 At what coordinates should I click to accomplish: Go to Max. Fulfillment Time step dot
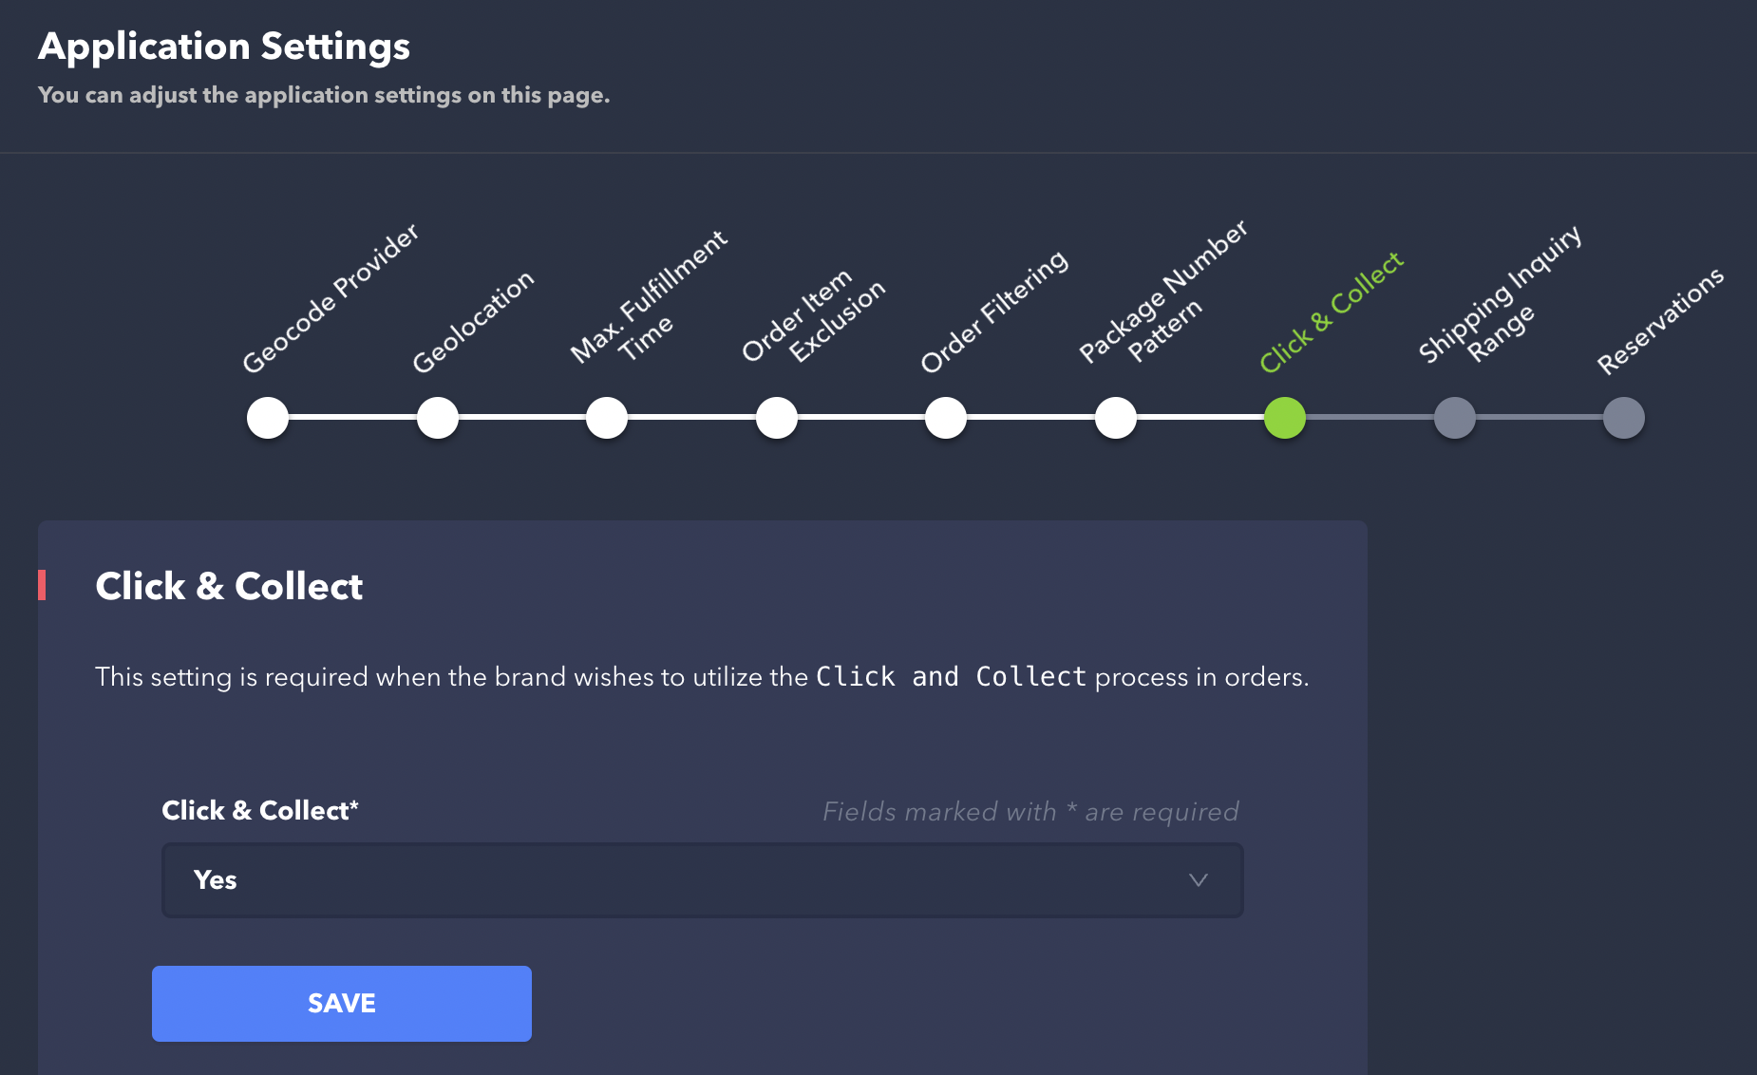(x=607, y=418)
